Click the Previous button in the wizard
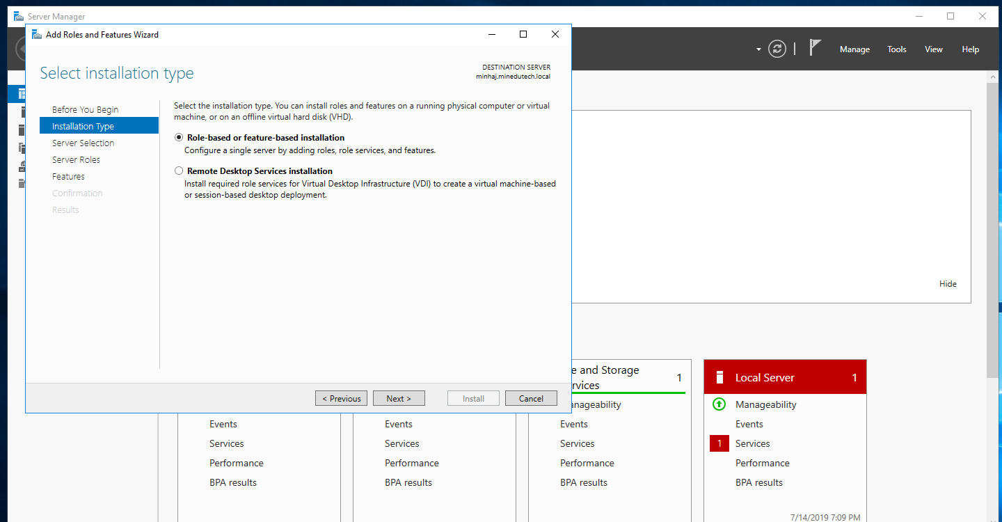Viewport: 1002px width, 522px height. pos(342,399)
